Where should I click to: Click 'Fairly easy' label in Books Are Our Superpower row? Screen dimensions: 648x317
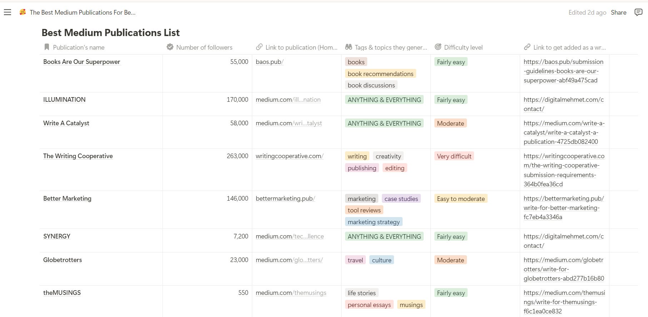[451, 62]
